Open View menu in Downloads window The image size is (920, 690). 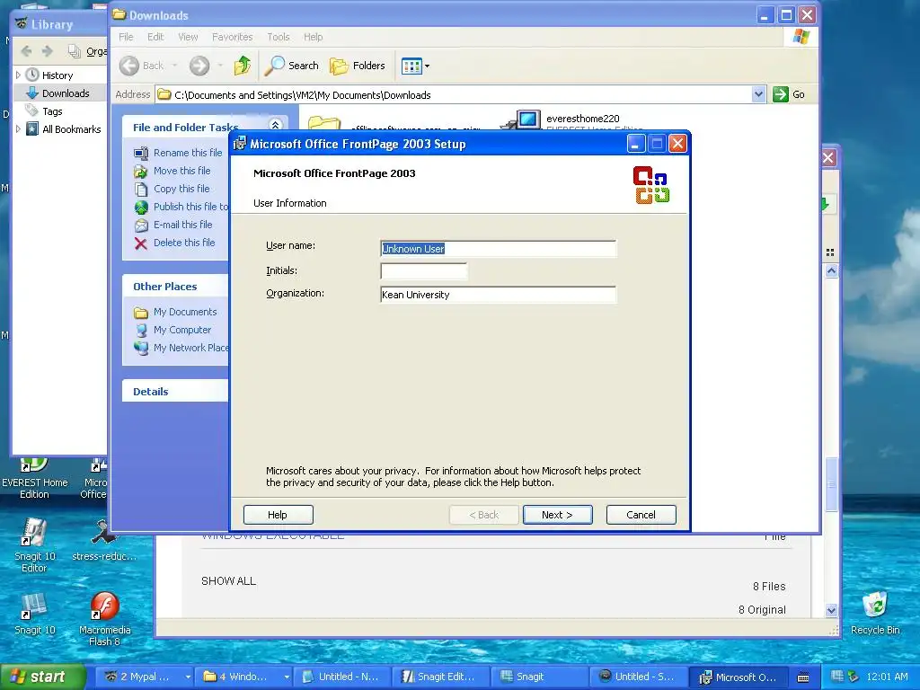click(188, 37)
